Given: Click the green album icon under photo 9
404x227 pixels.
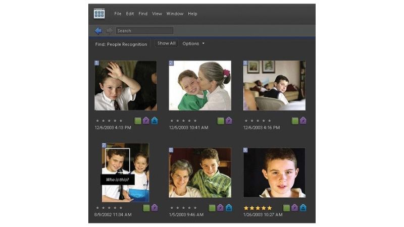Looking at the screenshot, I should pyautogui.click(x=286, y=207).
